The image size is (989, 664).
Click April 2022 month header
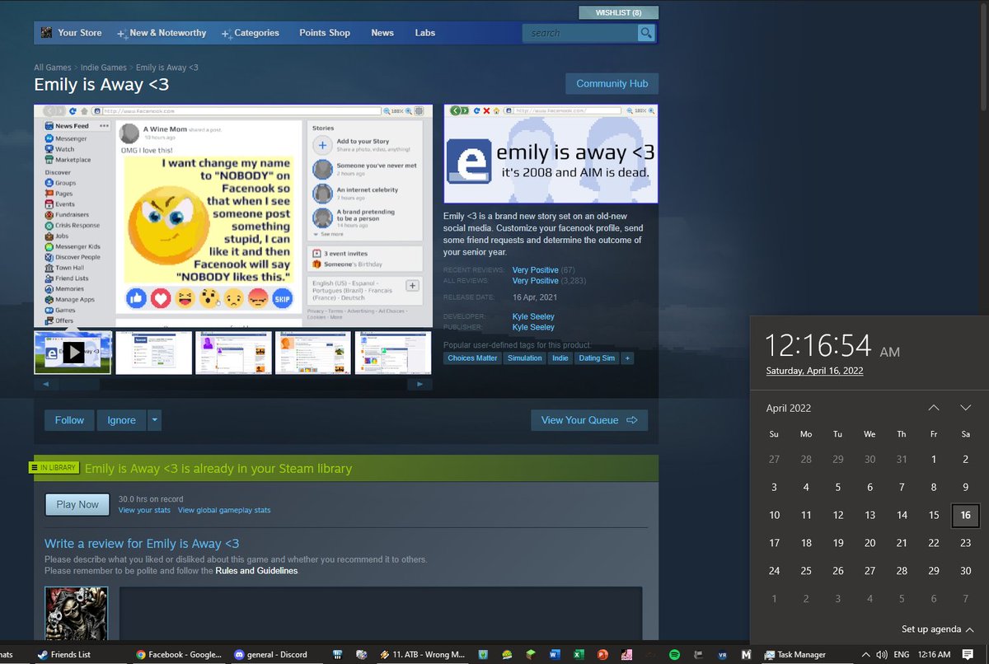(x=789, y=408)
